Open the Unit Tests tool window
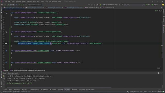165x93 pixels. point(44,90)
